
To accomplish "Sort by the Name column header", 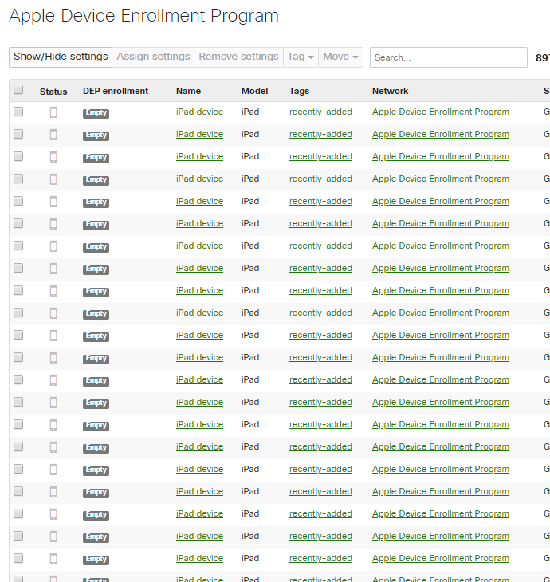I will [188, 91].
